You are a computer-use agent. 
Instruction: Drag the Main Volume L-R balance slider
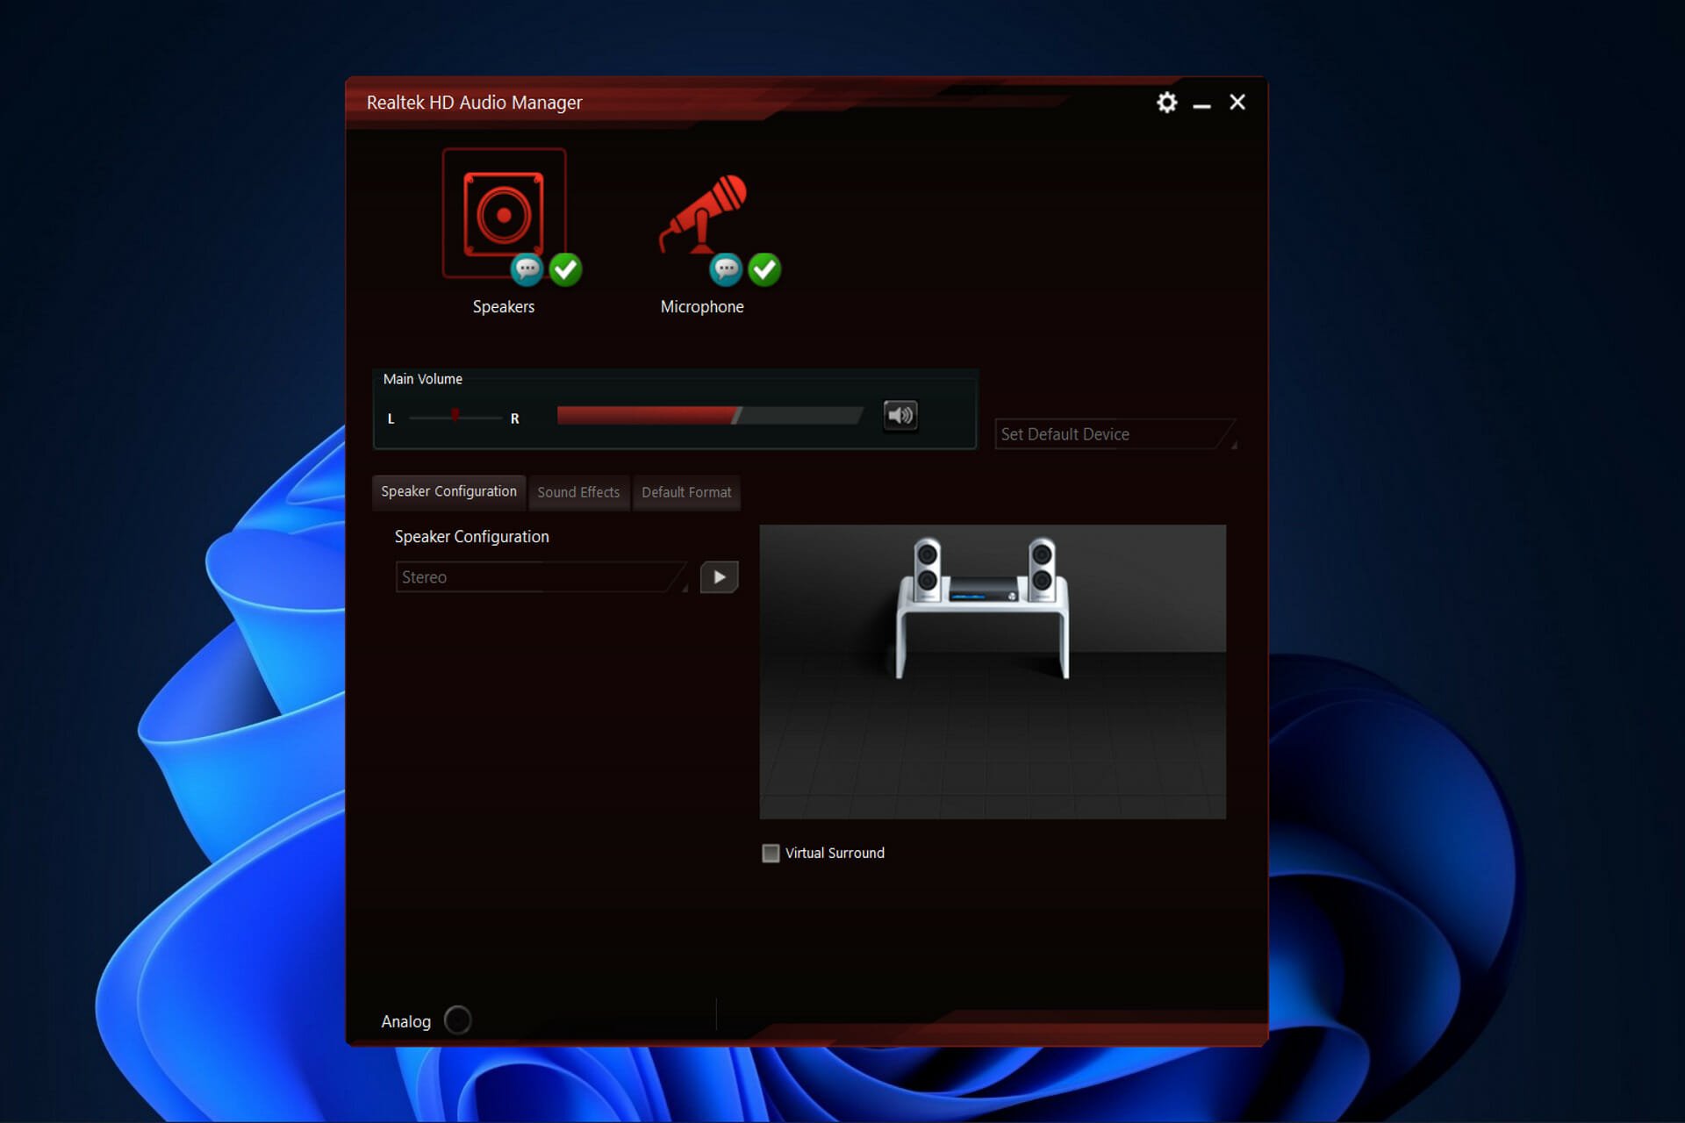[x=455, y=416]
